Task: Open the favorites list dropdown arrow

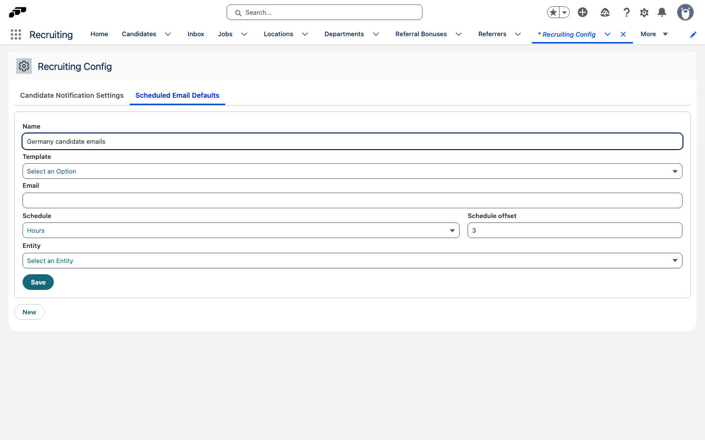Action: [564, 12]
